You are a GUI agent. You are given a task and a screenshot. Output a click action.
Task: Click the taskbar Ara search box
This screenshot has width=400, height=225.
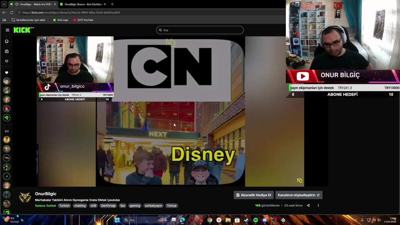click(x=145, y=220)
